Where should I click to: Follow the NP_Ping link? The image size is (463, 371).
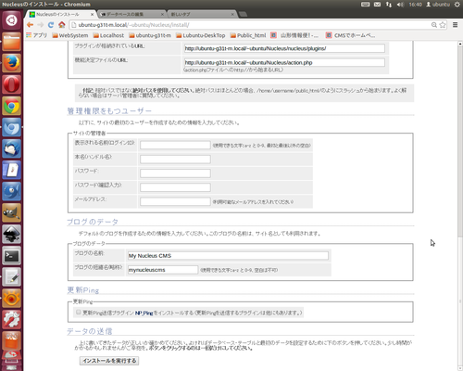click(x=144, y=313)
